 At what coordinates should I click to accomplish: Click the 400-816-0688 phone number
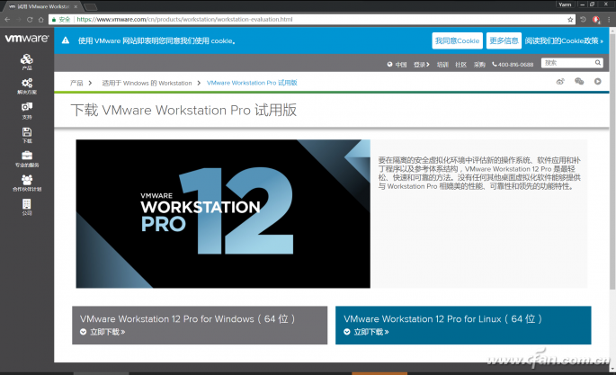(x=513, y=65)
